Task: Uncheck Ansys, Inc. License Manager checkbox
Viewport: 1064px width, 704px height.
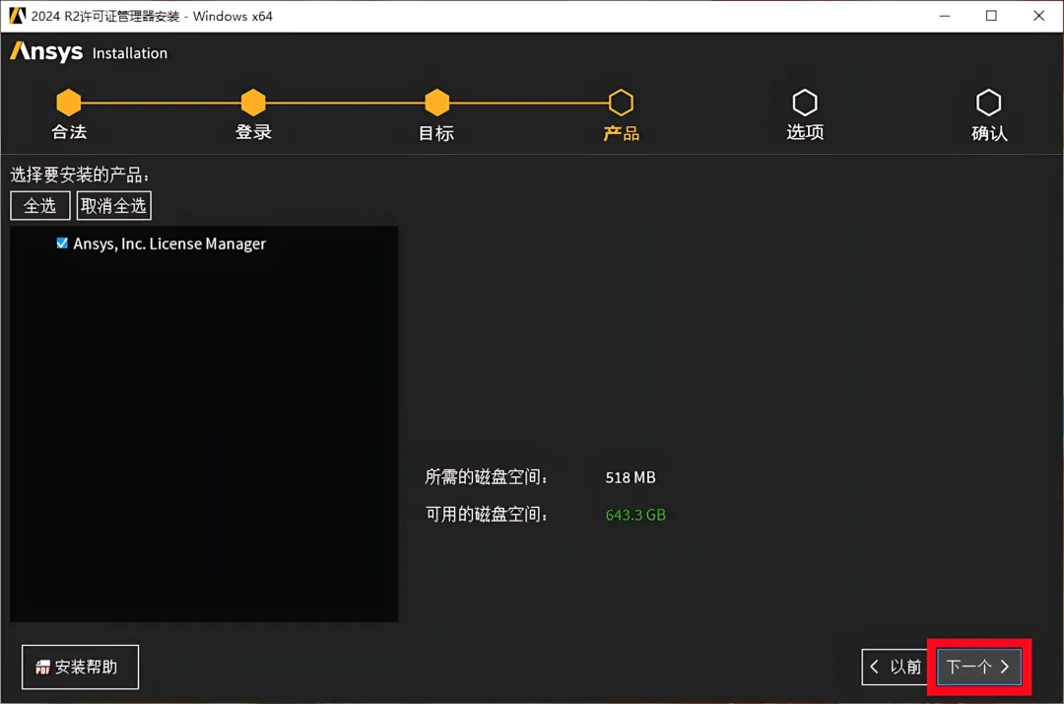Action: click(62, 243)
